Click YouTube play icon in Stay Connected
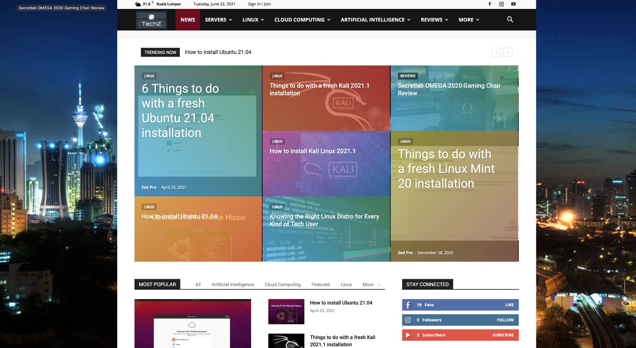Screen dimensions: 636x348 pos(408,335)
